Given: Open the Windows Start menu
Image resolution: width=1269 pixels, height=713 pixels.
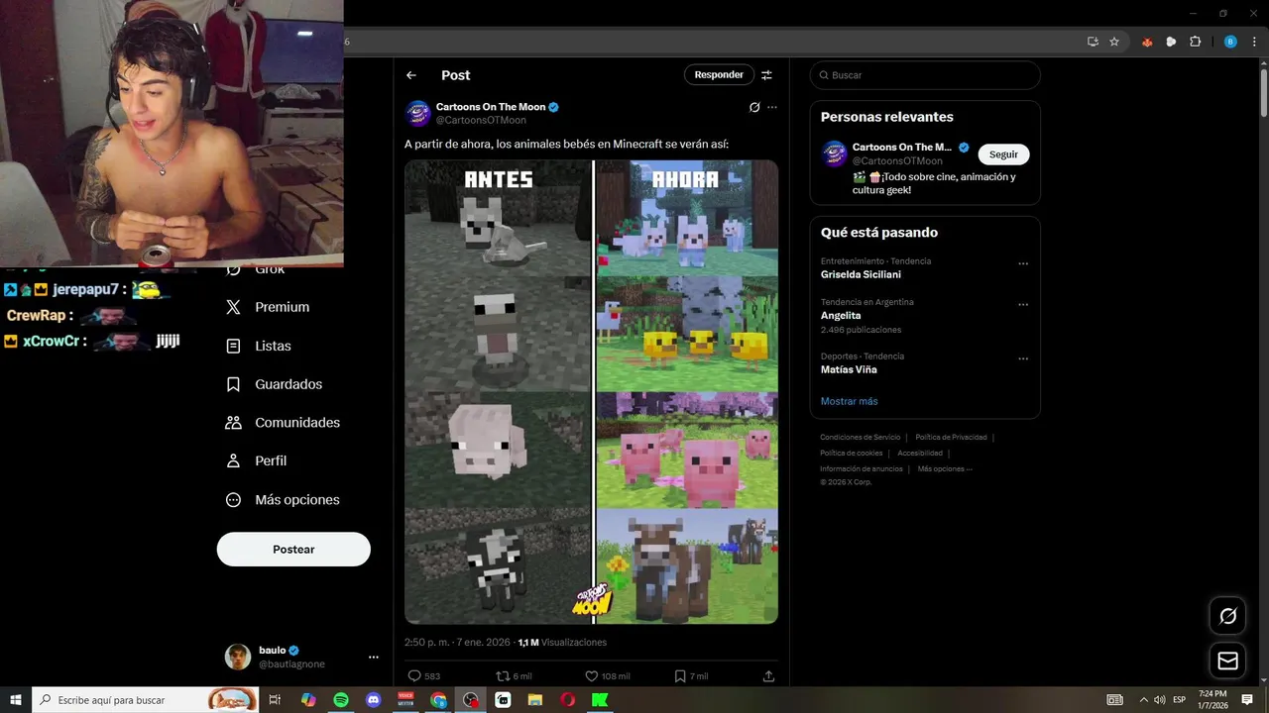Looking at the screenshot, I should [16, 700].
